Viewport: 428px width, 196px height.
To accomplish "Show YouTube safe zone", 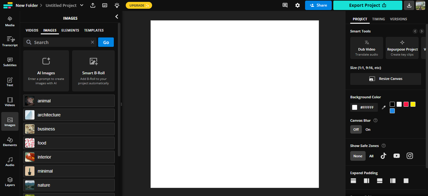I will (x=397, y=156).
